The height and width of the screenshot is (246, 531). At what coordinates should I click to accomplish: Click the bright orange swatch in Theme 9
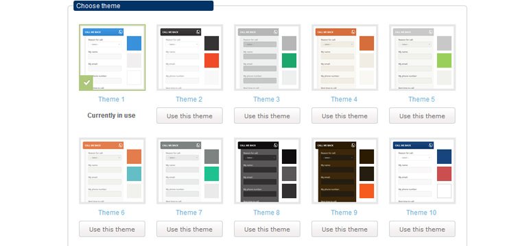367,191
